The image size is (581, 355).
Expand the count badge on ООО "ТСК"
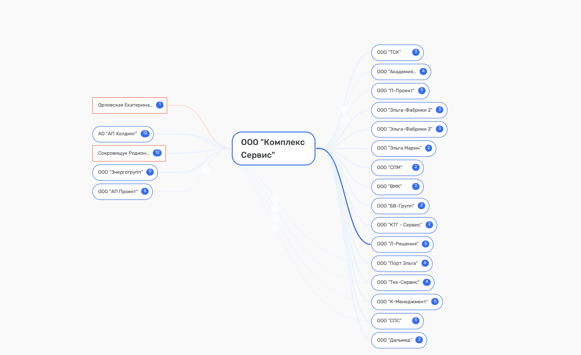416,52
